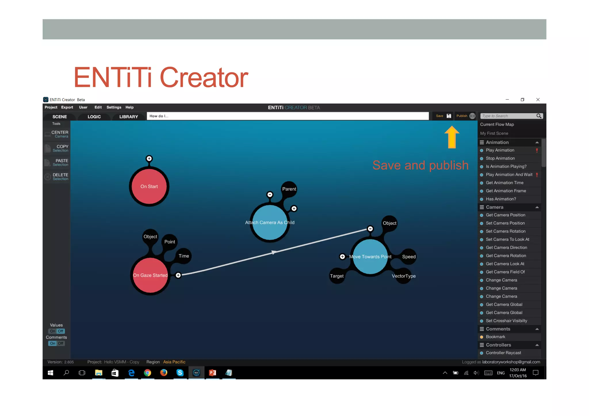
Task: Click the Asia Pacific region label
Action: pos(174,362)
